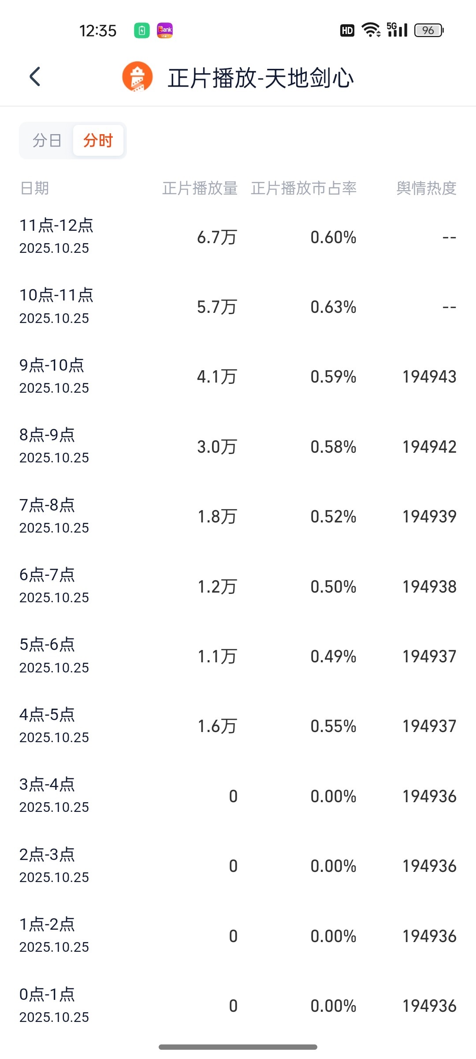Switch to the 分日 daily view
476x1059 pixels.
point(47,140)
